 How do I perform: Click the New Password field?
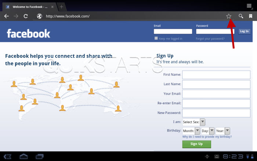pyautogui.click(x=216, y=113)
